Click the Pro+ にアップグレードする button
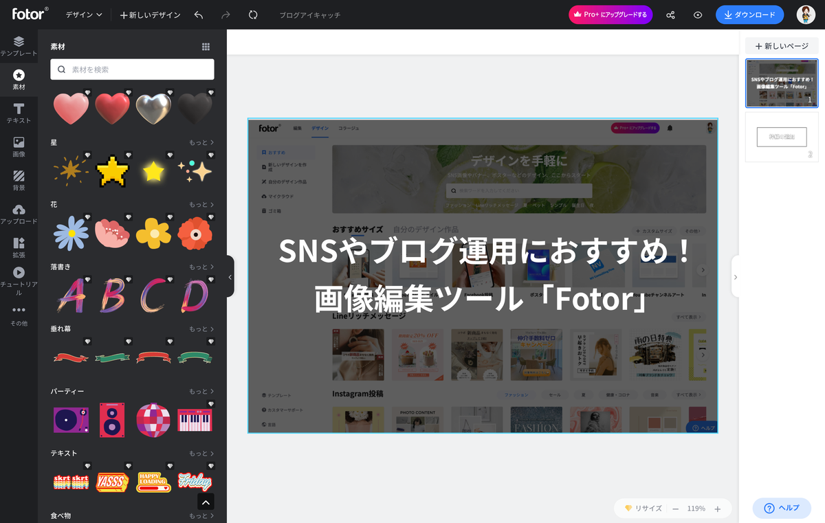The width and height of the screenshot is (825, 523). click(x=610, y=14)
